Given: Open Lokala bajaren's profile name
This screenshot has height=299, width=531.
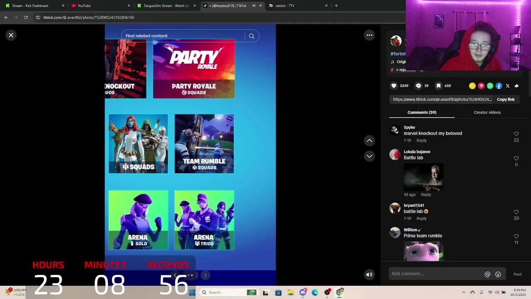Looking at the screenshot, I should (x=417, y=152).
